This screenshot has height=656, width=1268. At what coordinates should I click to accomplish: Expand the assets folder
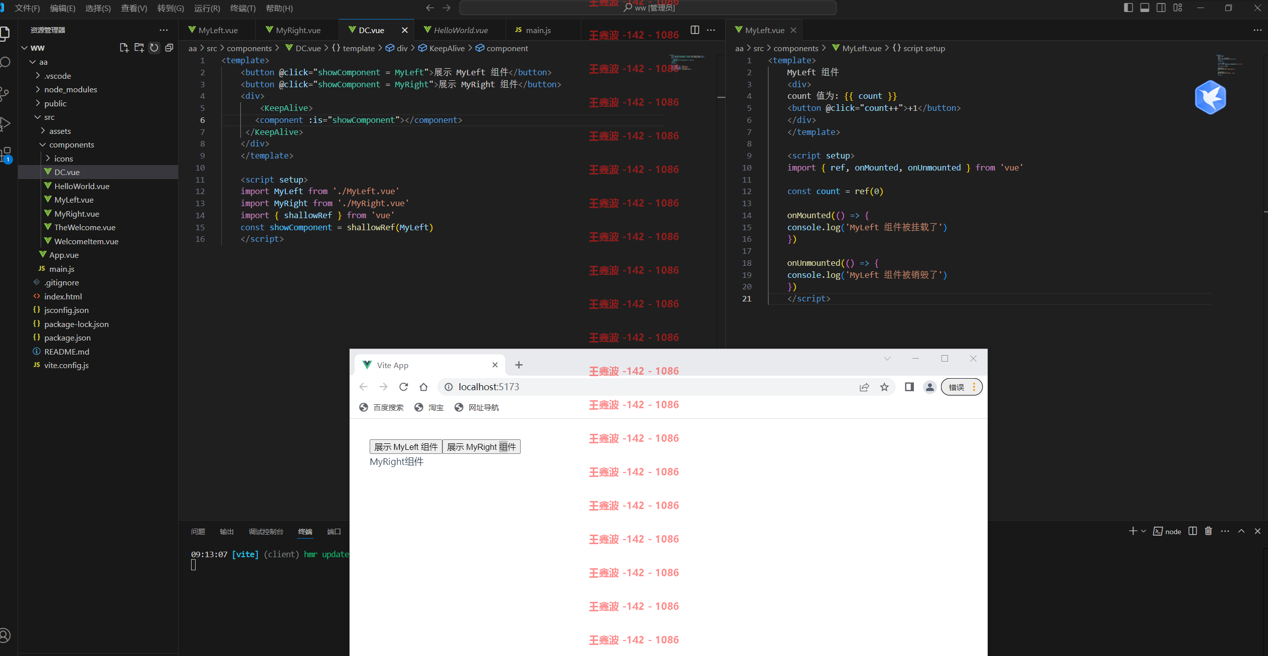[x=43, y=131]
